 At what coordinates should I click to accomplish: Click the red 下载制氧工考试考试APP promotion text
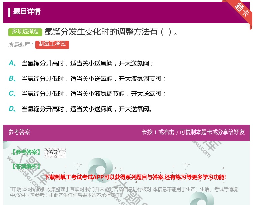[135, 177]
